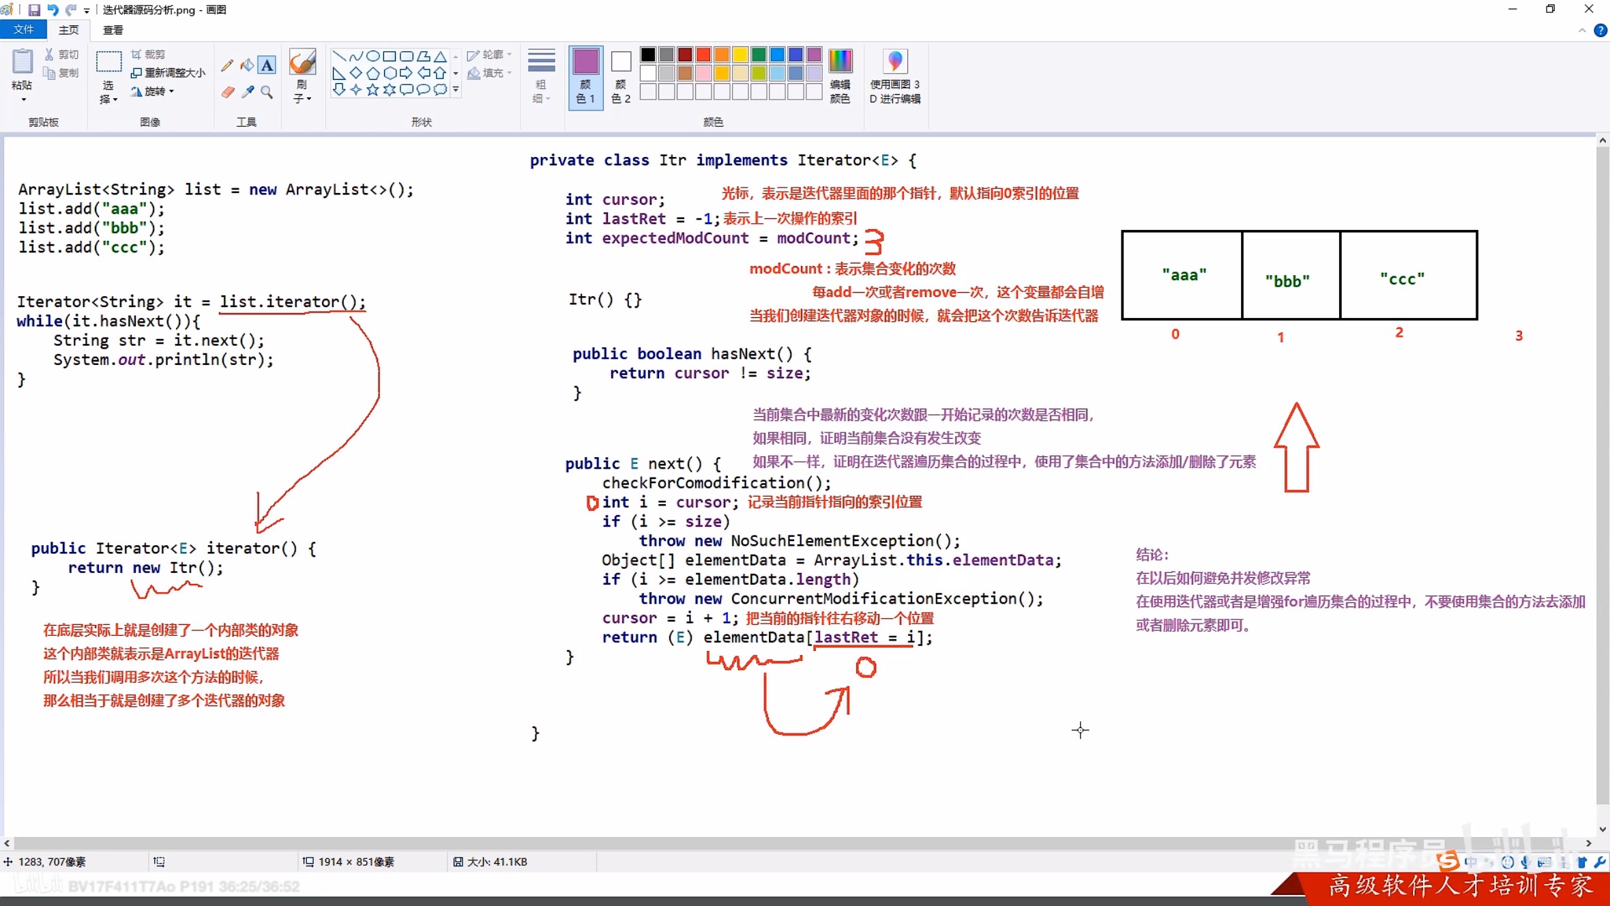Activate the Text tool

tap(267, 65)
